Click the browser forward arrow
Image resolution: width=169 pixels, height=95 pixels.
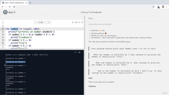tap(6, 7)
